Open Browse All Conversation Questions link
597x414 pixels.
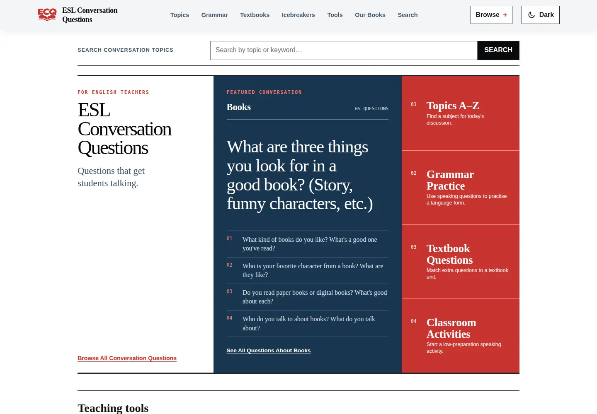pos(127,358)
